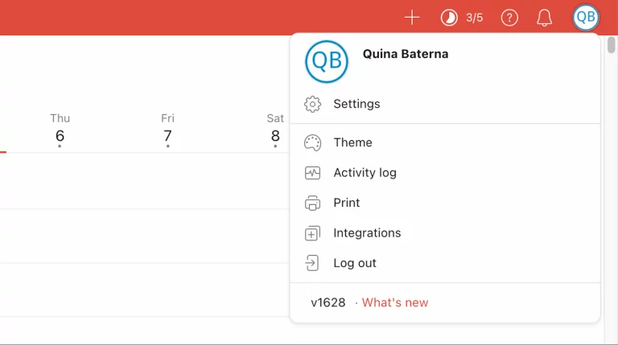
Task: Click the large QB profile avatar
Action: tap(327, 62)
